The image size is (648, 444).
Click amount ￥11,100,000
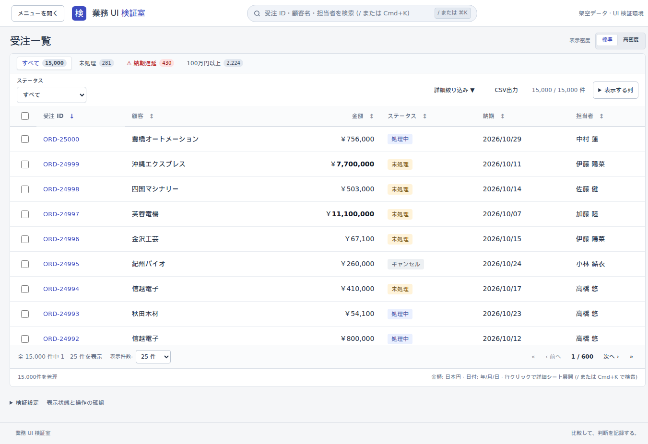tap(350, 214)
